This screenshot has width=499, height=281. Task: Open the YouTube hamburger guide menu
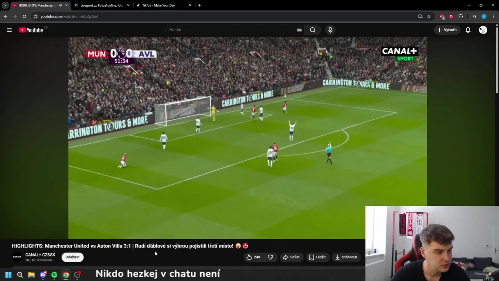coord(9,30)
